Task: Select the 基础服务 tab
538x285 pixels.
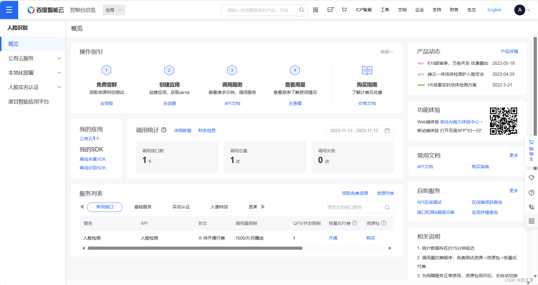Action: pos(143,207)
